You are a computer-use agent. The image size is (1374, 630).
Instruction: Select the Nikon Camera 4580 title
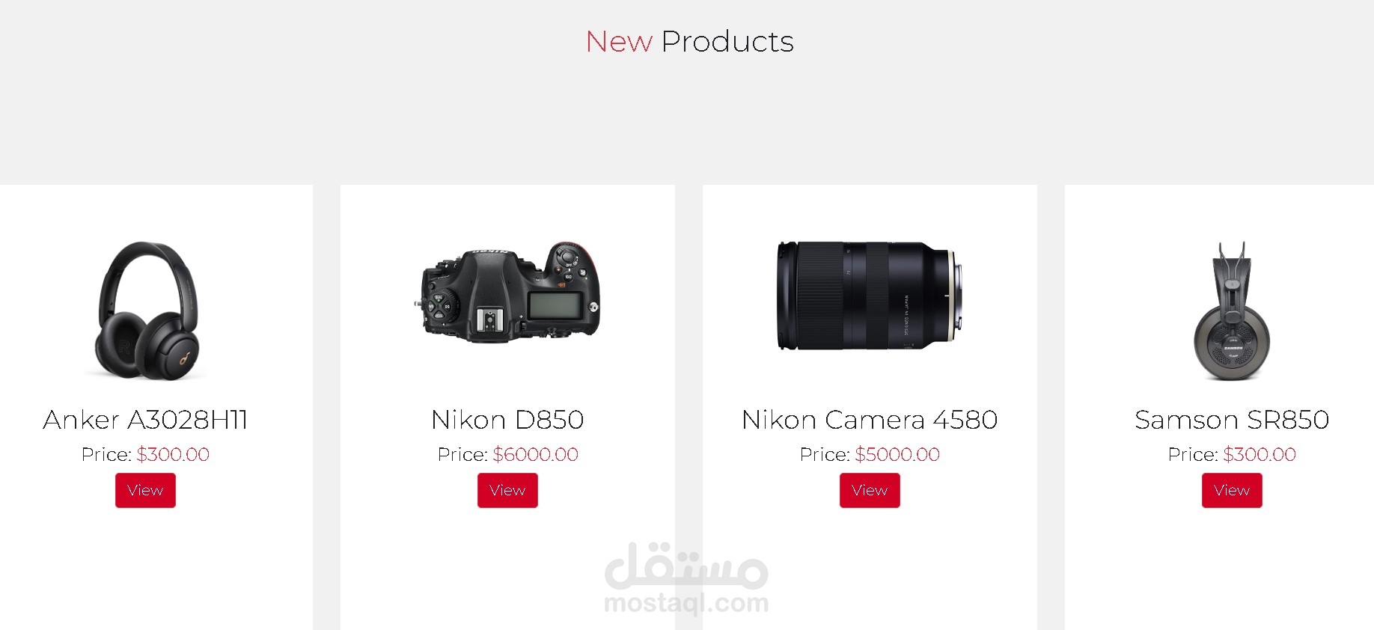[870, 420]
